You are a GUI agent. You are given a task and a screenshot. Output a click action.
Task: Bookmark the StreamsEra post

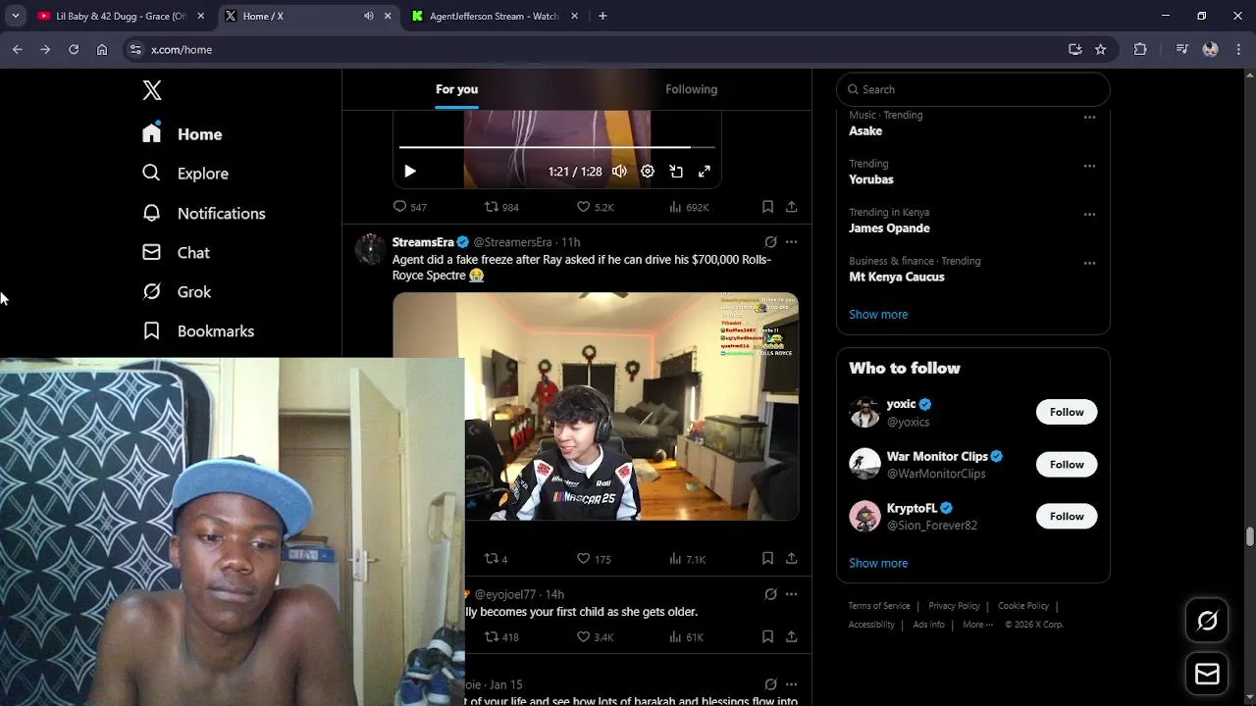tap(767, 559)
